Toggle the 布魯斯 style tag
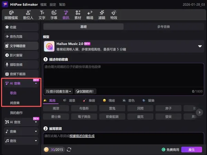207x155 pixels. click(x=84, y=108)
